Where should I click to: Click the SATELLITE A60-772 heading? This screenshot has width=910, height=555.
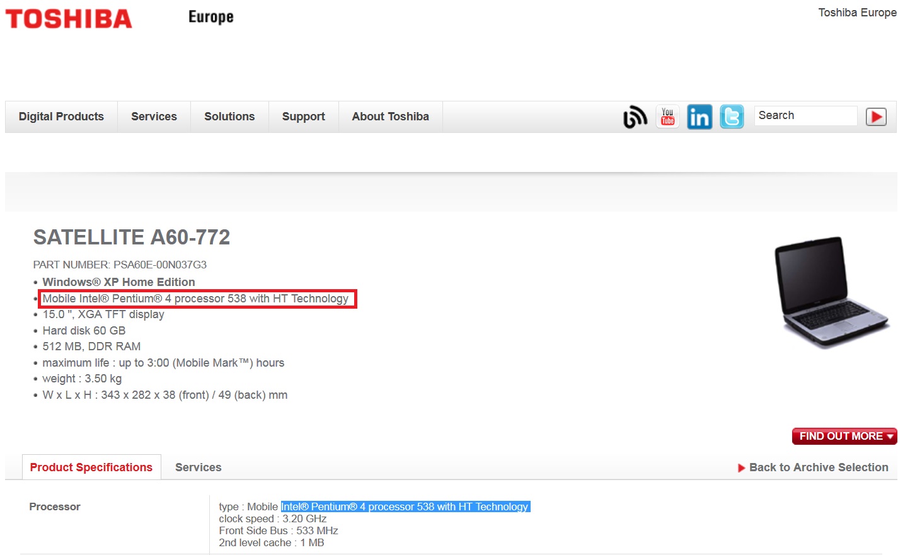click(x=132, y=237)
